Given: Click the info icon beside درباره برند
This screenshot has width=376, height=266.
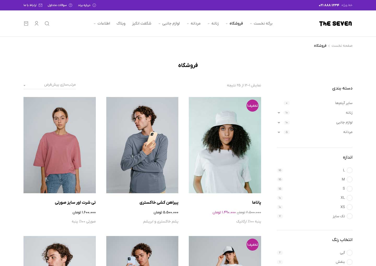Looking at the screenshot, I should (x=94, y=5).
